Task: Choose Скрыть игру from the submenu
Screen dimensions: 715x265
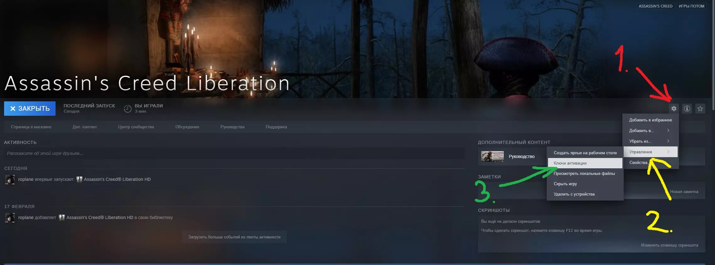Action: 585,184
